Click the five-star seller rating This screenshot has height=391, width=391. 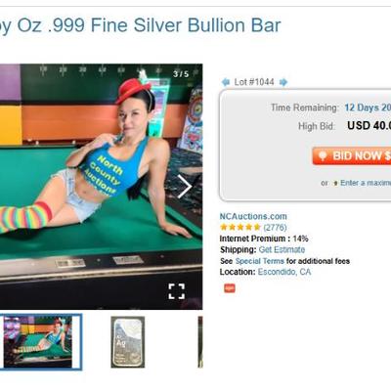(240, 227)
